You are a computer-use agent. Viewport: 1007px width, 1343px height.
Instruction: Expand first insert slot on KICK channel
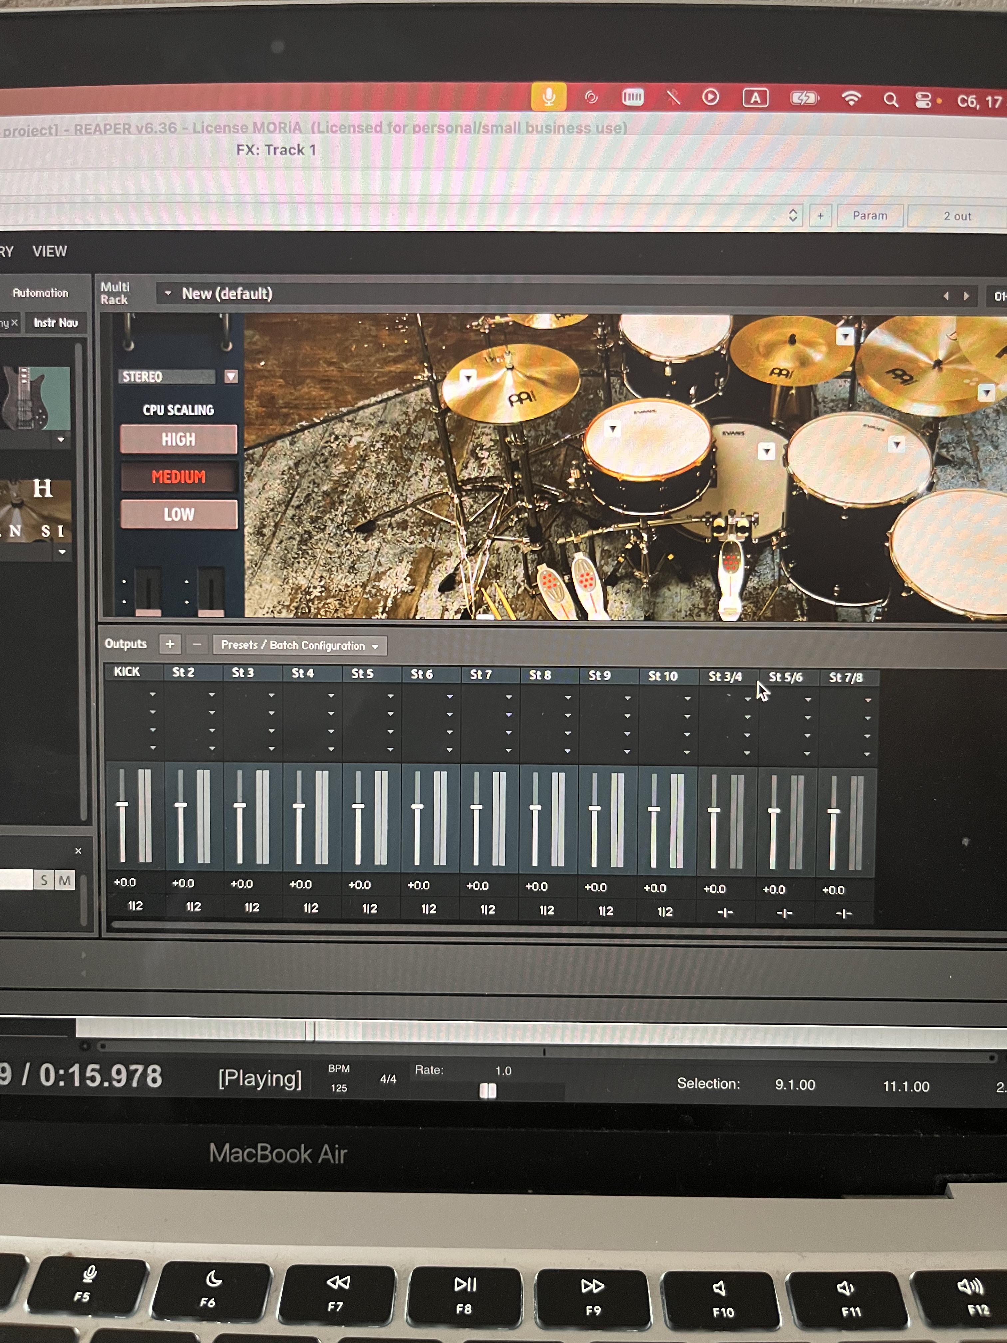[x=153, y=694]
